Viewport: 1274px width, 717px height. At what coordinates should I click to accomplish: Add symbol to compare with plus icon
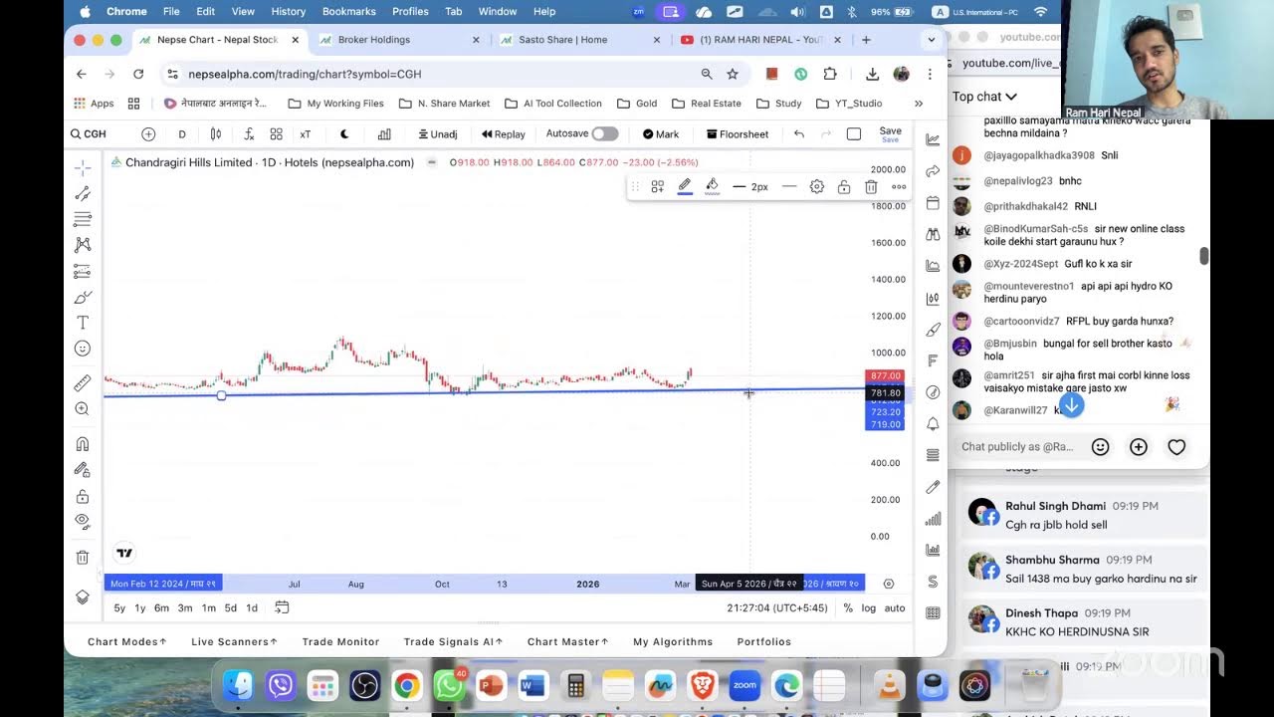click(x=148, y=134)
